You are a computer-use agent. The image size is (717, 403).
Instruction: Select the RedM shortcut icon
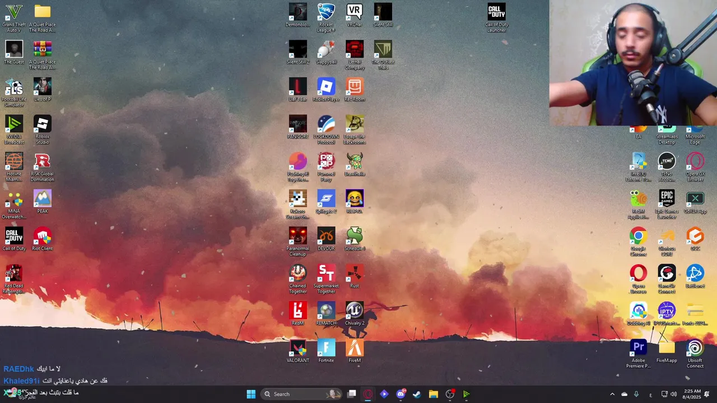(x=298, y=314)
